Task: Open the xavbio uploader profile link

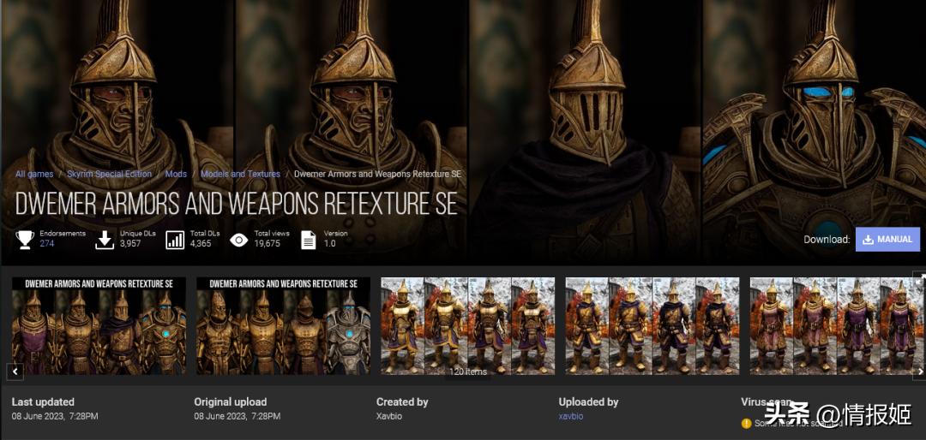Action: coord(570,416)
